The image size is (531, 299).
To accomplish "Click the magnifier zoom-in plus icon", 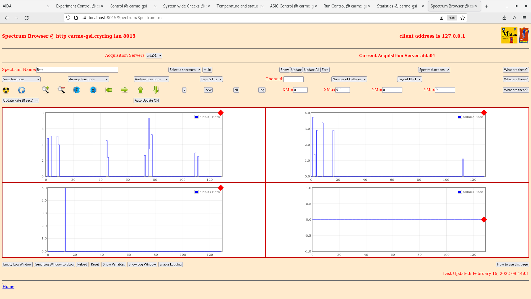I will [45, 90].
